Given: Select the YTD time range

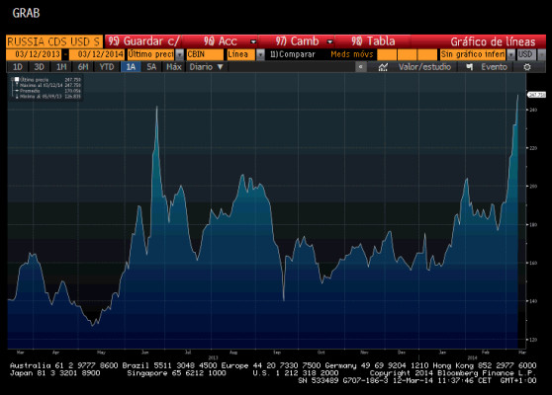Looking at the screenshot, I should tap(107, 67).
